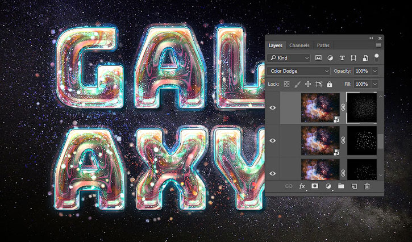412x242 pixels.
Task: Filter for adjustment layers
Action: 330,58
